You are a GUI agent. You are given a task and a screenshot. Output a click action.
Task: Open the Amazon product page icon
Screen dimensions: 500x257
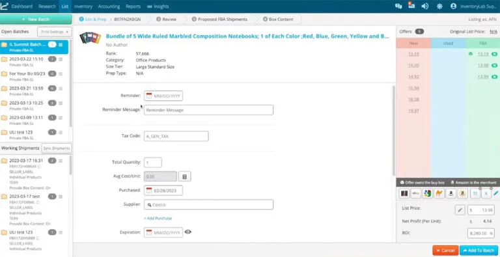[x=451, y=193]
